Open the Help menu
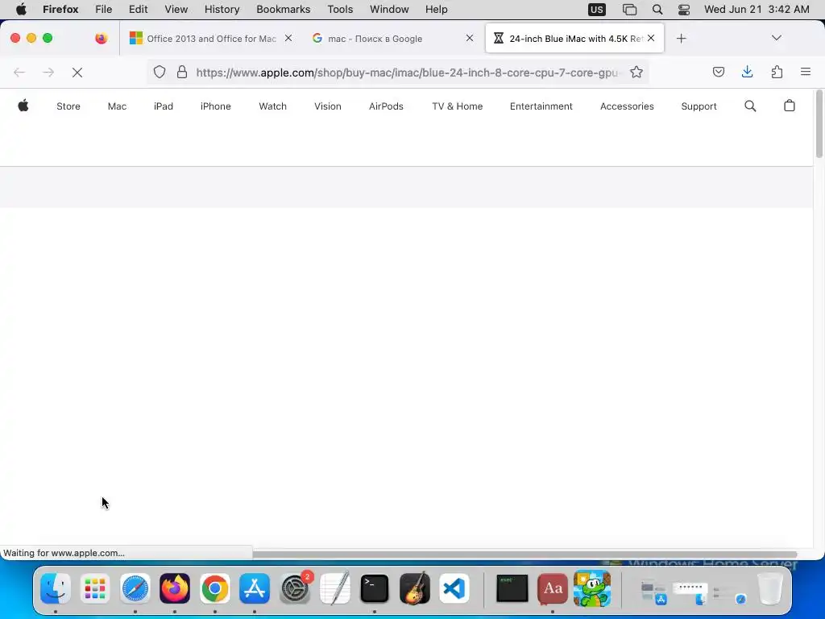 pos(436,10)
